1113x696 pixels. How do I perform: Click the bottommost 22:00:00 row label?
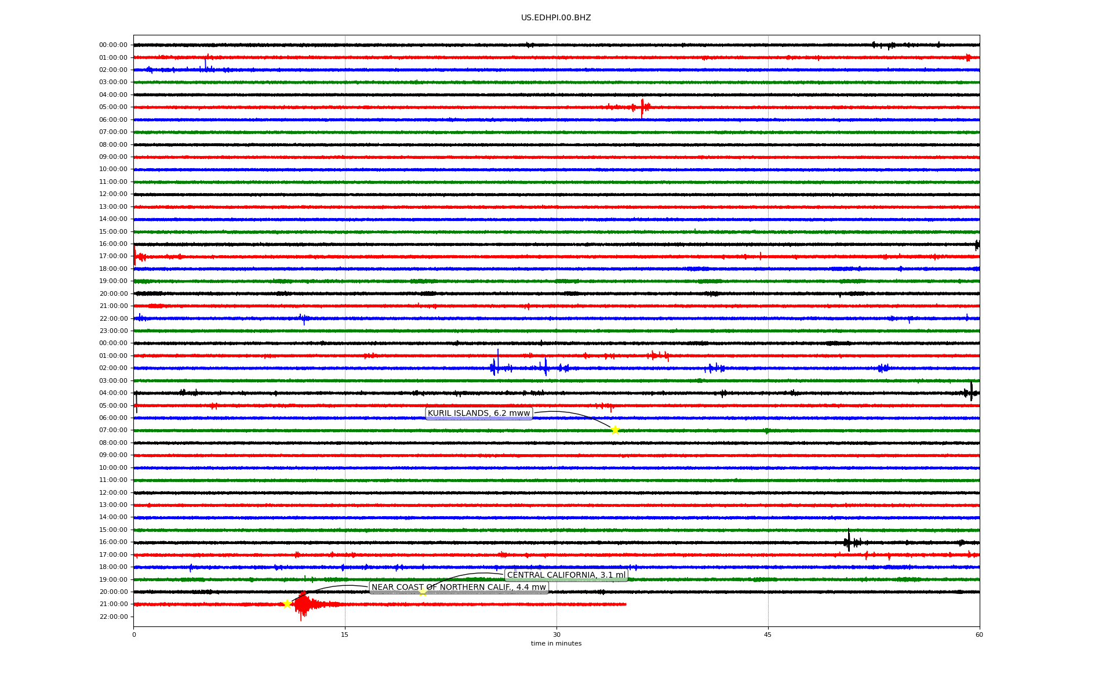click(x=113, y=617)
